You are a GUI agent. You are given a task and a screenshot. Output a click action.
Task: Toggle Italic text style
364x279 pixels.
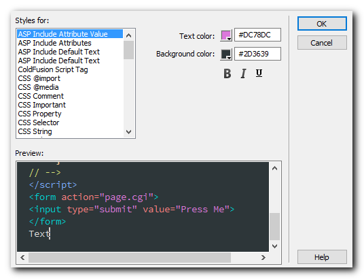pyautogui.click(x=243, y=73)
